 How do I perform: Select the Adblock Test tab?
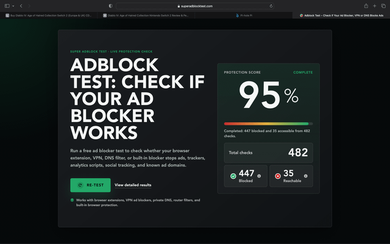click(x=341, y=15)
